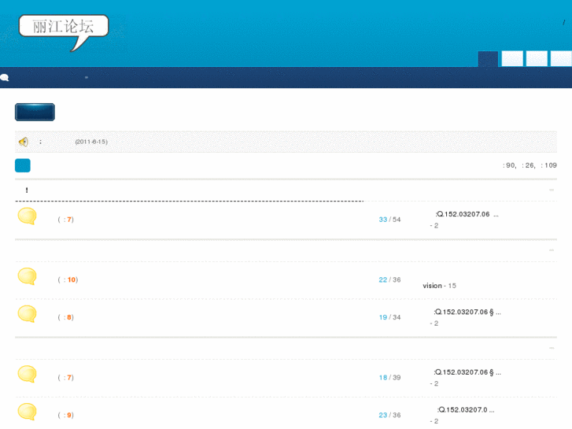This screenshot has height=429, width=572.
Task: Select the white tab beside the dark active tab
Action: click(x=512, y=59)
